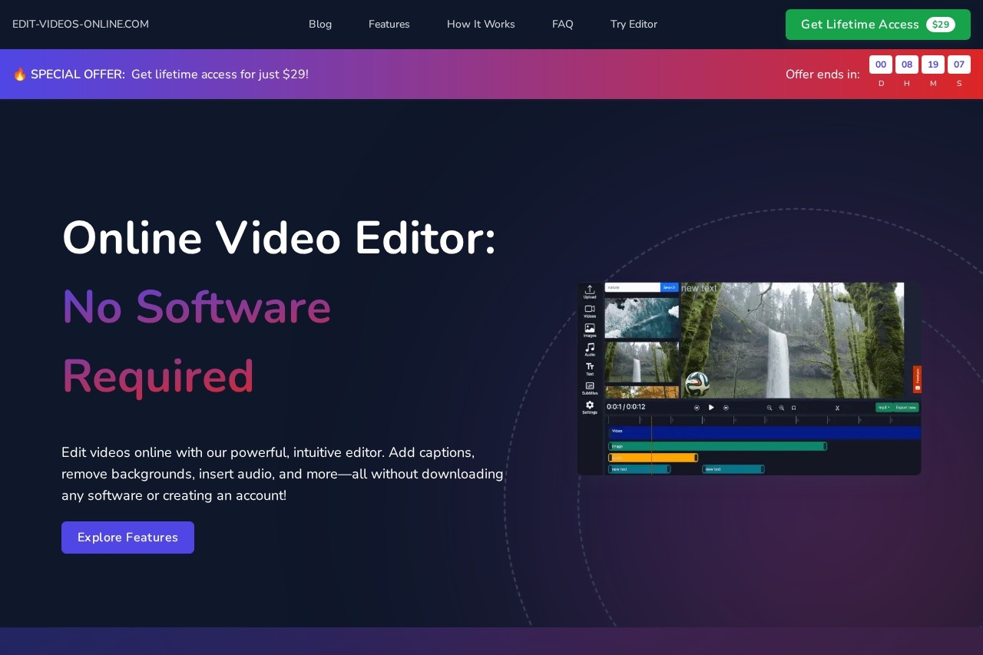Select the Upload icon in the editor sidebar
Image resolution: width=983 pixels, height=655 pixels.
[x=590, y=290]
